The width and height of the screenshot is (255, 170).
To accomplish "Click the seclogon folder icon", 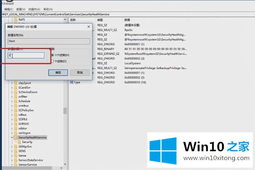I will coord(16,133).
